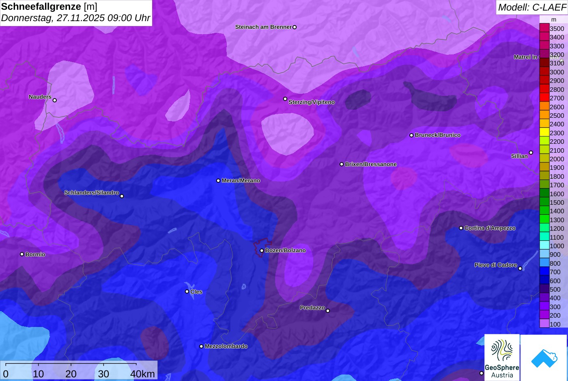Click the GeoSphere Austria logo

(502, 357)
